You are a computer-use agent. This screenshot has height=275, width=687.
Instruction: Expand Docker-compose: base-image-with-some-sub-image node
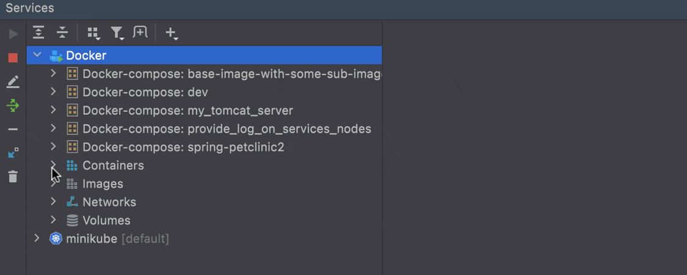coord(54,73)
